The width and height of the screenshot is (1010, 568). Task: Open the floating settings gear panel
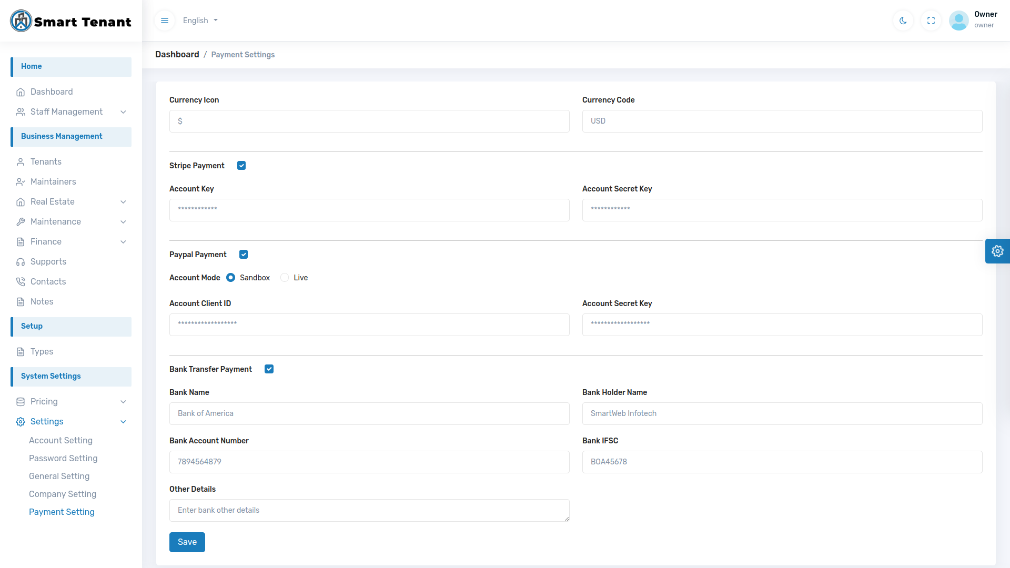(997, 251)
